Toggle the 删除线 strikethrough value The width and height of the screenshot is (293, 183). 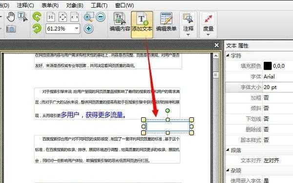tap(266, 129)
